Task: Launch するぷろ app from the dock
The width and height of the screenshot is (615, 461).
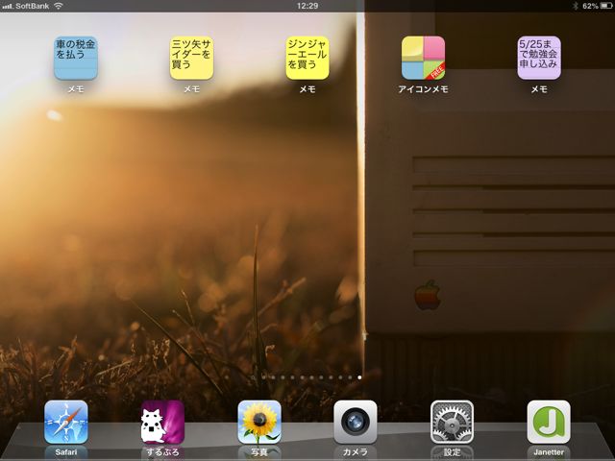Action: [x=162, y=422]
